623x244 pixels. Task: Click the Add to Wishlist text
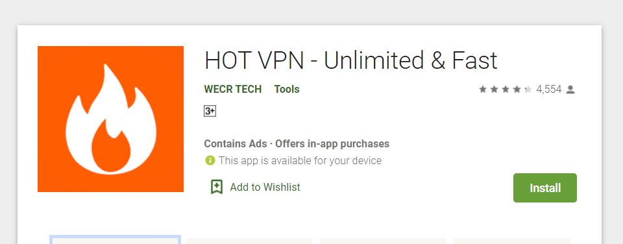(x=265, y=187)
